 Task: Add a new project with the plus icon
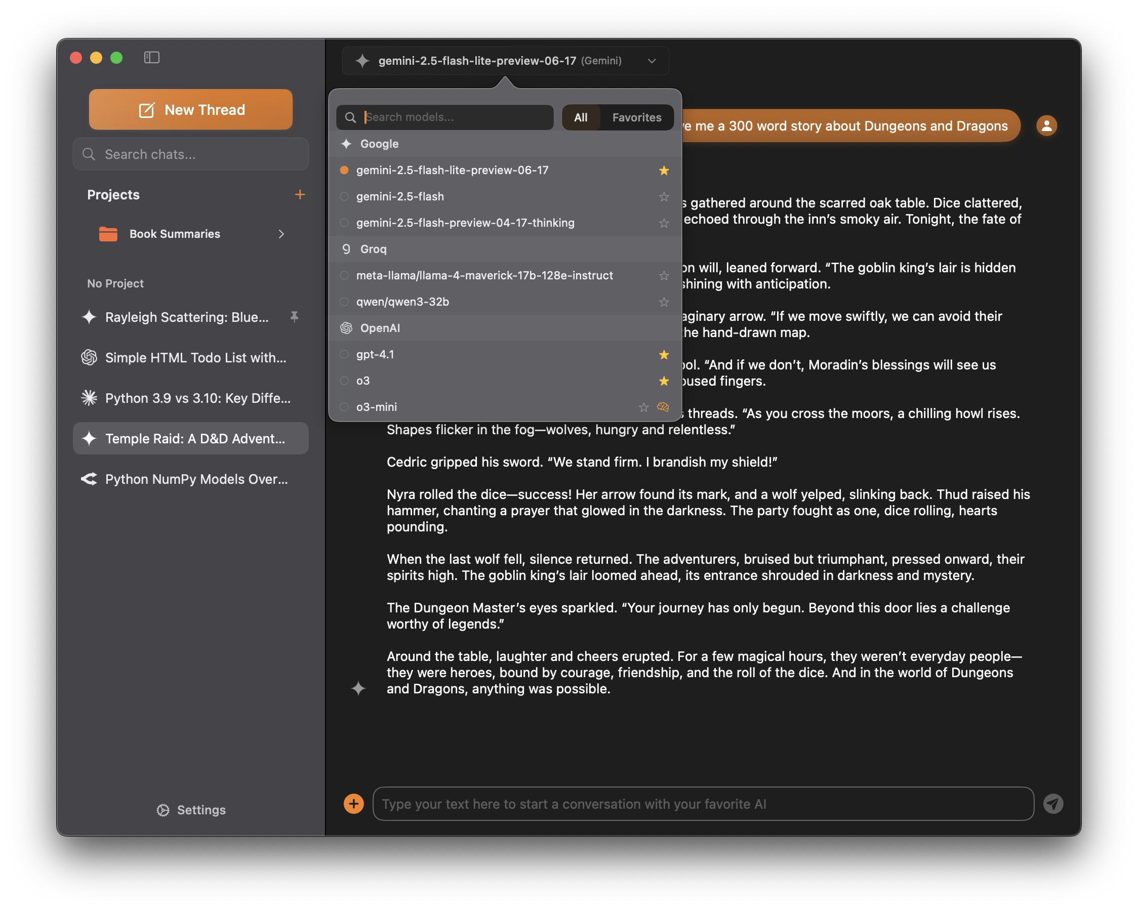tap(300, 194)
